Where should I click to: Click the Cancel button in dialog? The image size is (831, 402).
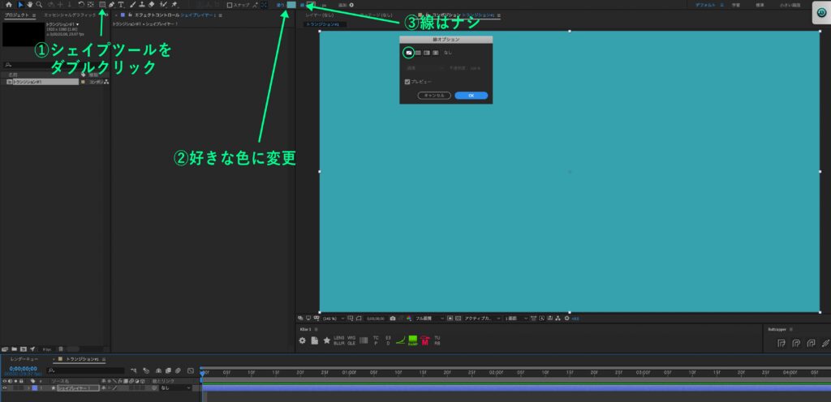[x=434, y=96]
